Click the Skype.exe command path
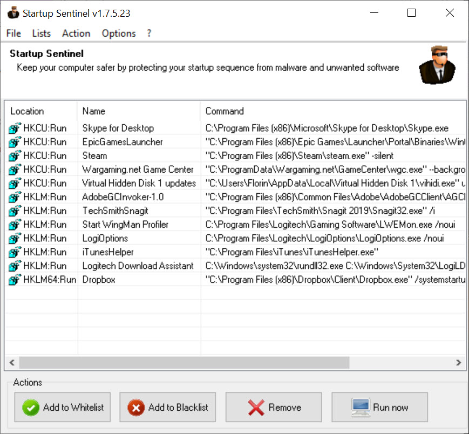This screenshot has width=469, height=434. pyautogui.click(x=327, y=128)
